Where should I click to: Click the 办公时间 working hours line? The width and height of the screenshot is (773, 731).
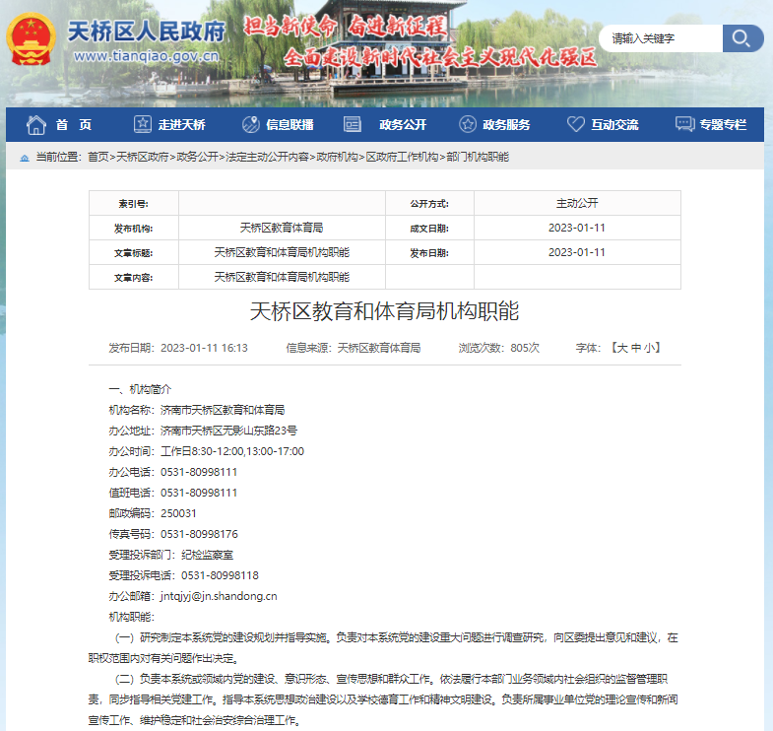[x=206, y=451]
